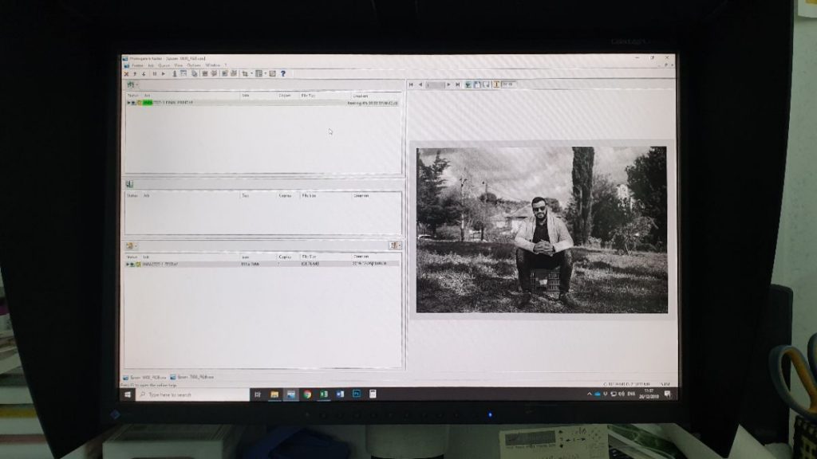Click the zoom percentage field in preview toolbar
Image resolution: width=817 pixels, height=459 pixels.
point(508,84)
